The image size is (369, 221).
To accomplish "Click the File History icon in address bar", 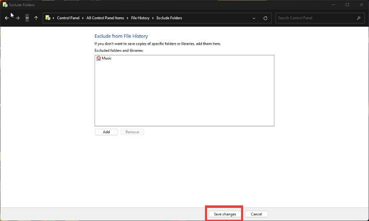I will tap(48, 18).
